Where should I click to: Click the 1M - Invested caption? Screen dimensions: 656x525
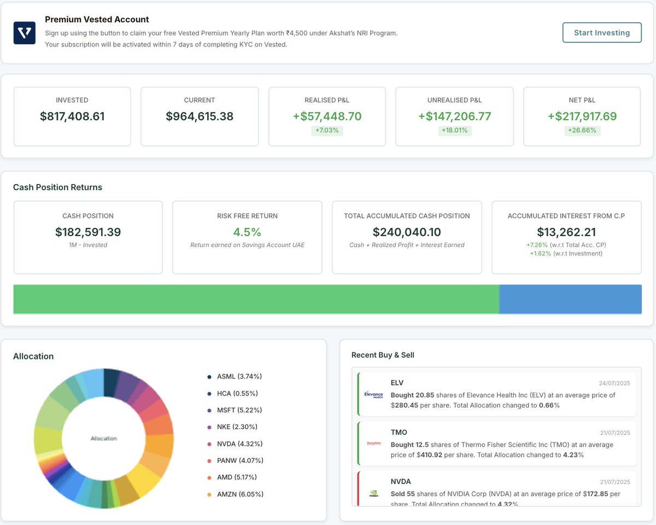(88, 245)
